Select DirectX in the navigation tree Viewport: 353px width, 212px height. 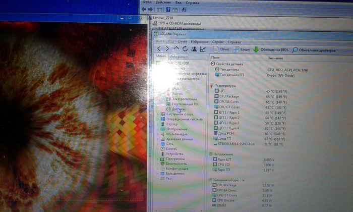tap(172, 149)
